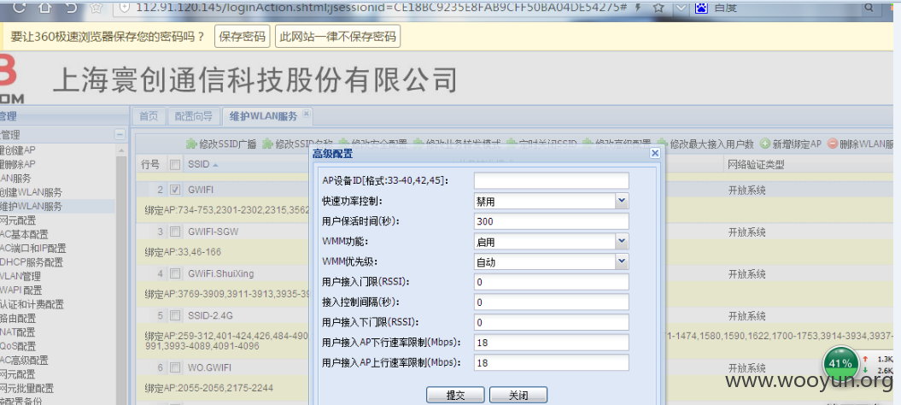Click the browser address bar URL

click(381, 8)
